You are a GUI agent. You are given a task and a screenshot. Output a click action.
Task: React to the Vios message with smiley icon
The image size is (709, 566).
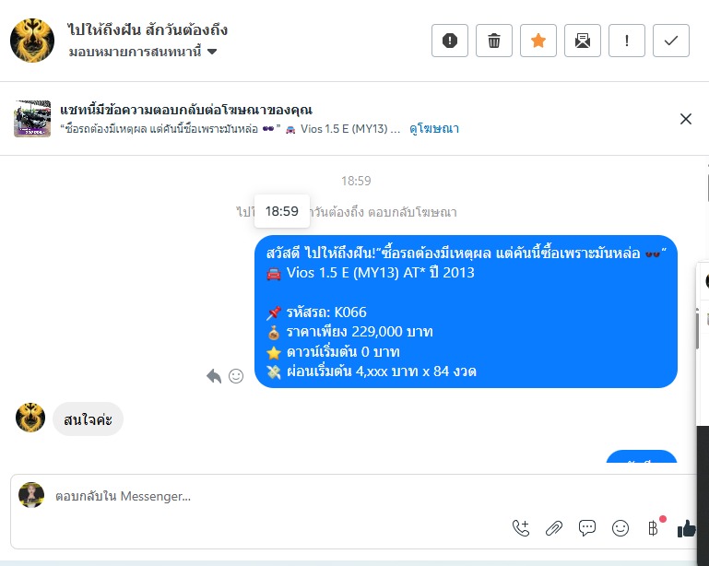click(x=236, y=376)
